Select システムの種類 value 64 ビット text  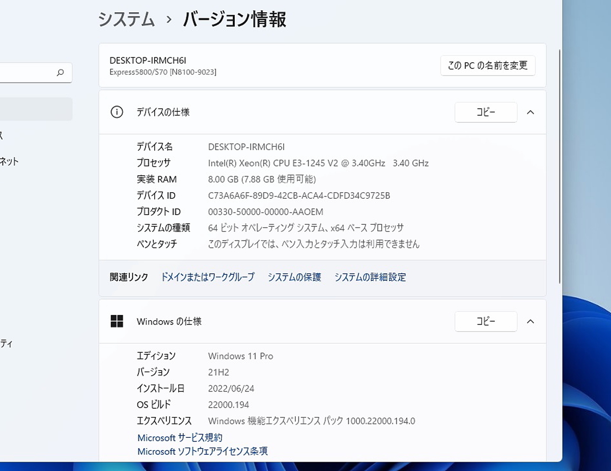[306, 228]
